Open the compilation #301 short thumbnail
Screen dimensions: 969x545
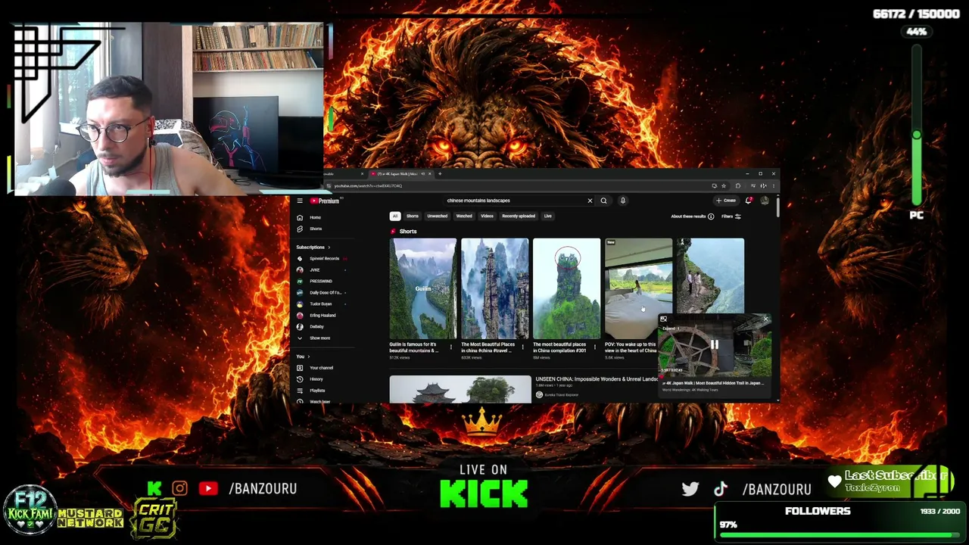coord(566,288)
